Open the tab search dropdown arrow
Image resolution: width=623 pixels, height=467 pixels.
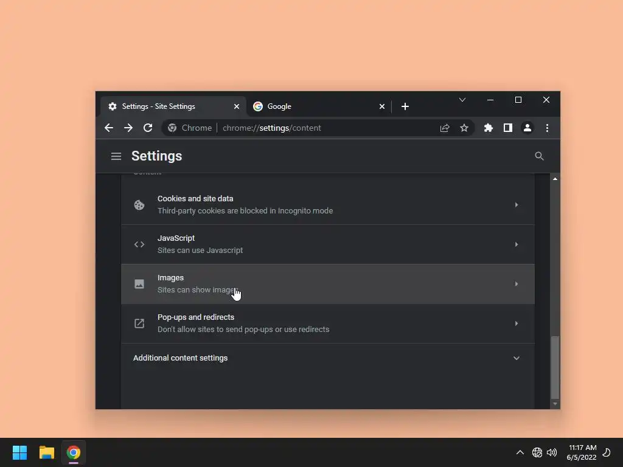[462, 100]
